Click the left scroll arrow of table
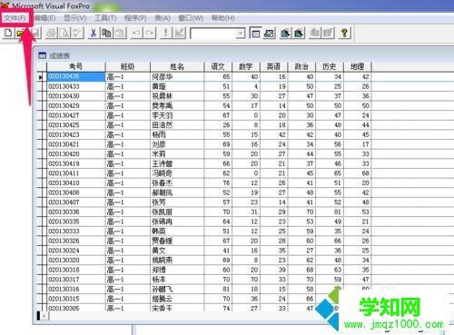454x335 pixels. (x=44, y=316)
